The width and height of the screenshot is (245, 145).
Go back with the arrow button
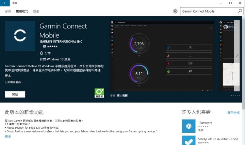[5, 3]
